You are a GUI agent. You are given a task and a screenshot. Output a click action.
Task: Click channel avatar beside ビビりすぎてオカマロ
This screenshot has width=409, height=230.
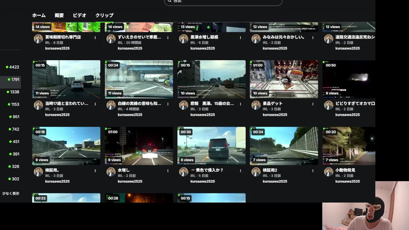pyautogui.click(x=328, y=105)
